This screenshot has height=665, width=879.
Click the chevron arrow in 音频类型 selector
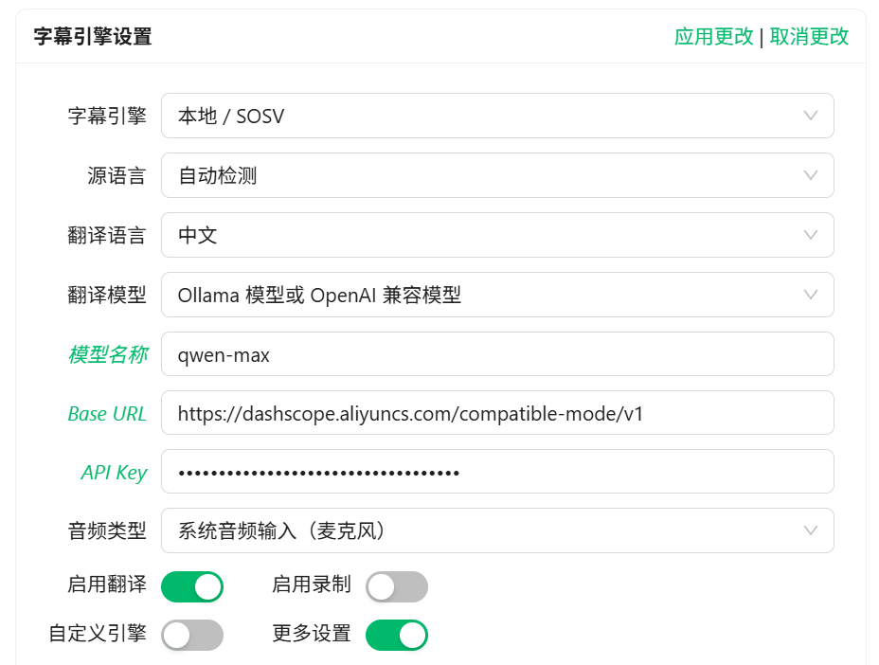pos(811,530)
